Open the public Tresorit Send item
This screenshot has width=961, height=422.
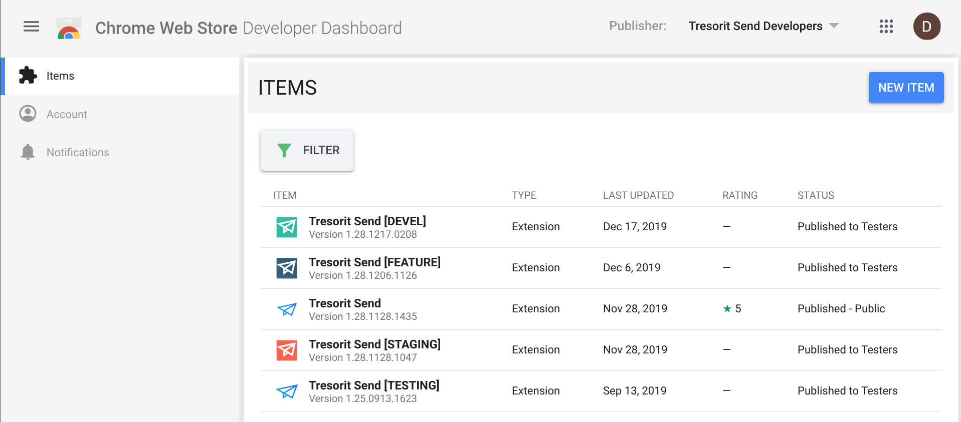pyautogui.click(x=345, y=303)
